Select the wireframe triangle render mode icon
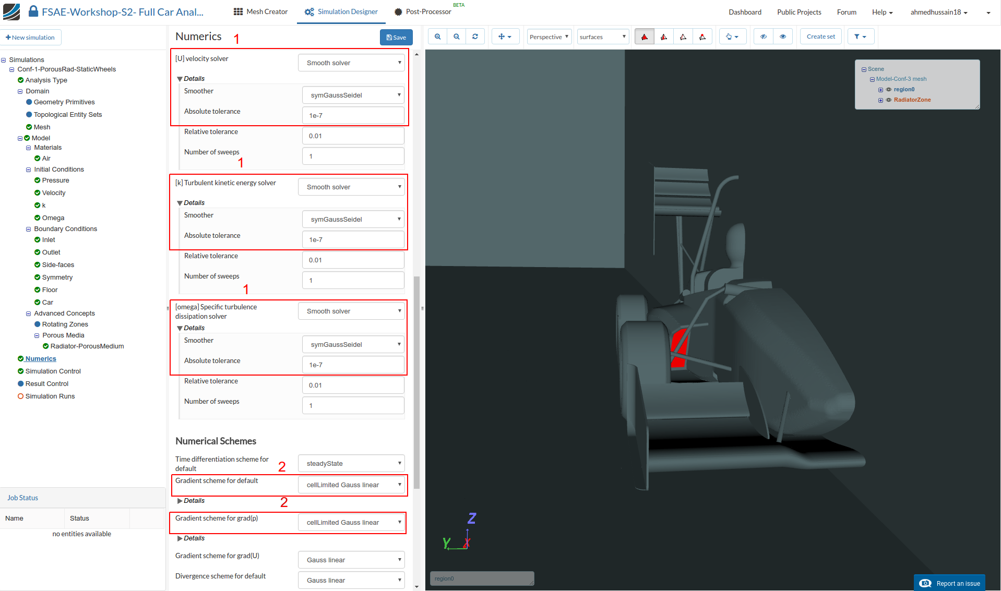This screenshot has height=591, width=1001. (683, 36)
